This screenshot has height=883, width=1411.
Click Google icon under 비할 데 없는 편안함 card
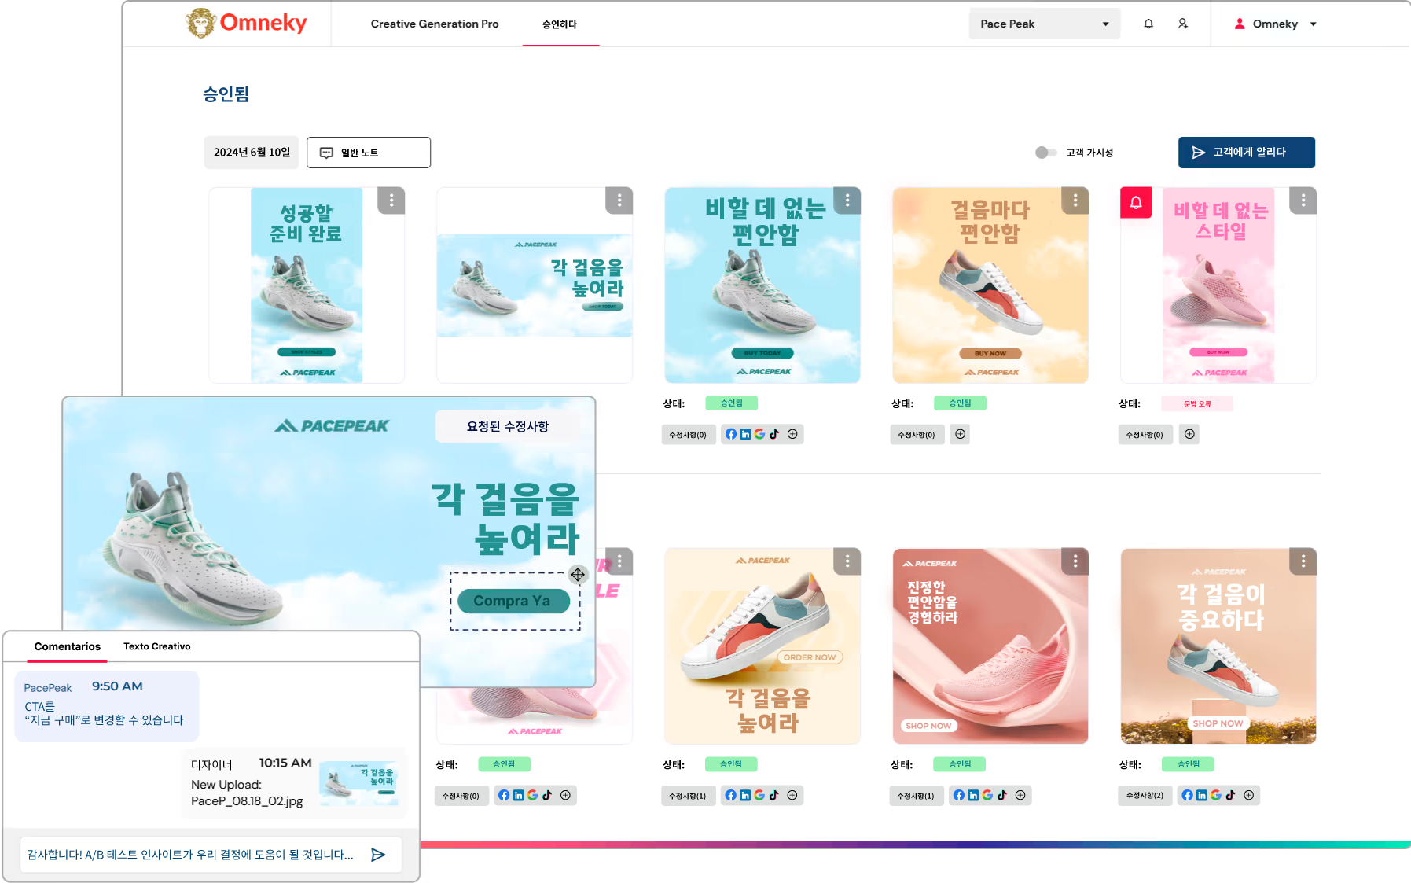[759, 434]
